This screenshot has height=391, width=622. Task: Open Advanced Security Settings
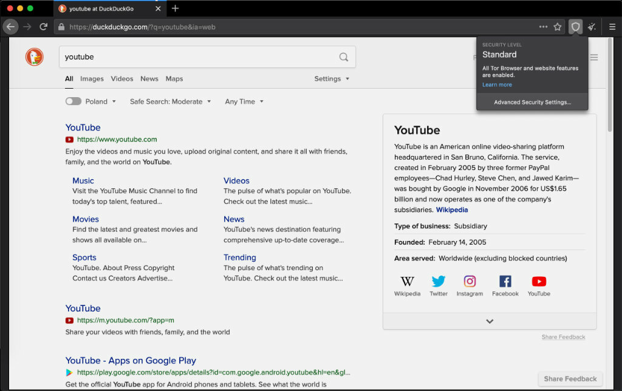[532, 103]
